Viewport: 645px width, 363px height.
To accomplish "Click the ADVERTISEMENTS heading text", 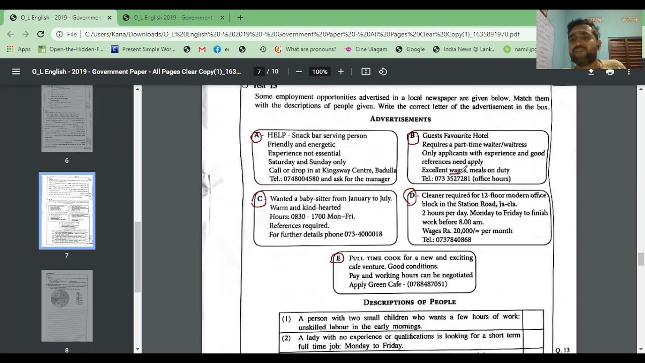I will click(401, 119).
